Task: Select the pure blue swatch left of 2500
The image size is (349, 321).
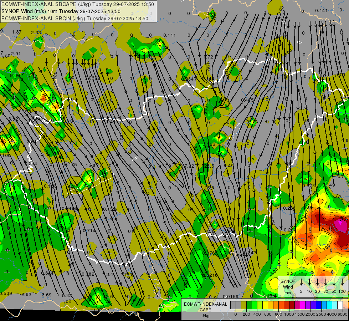Action: (318, 305)
